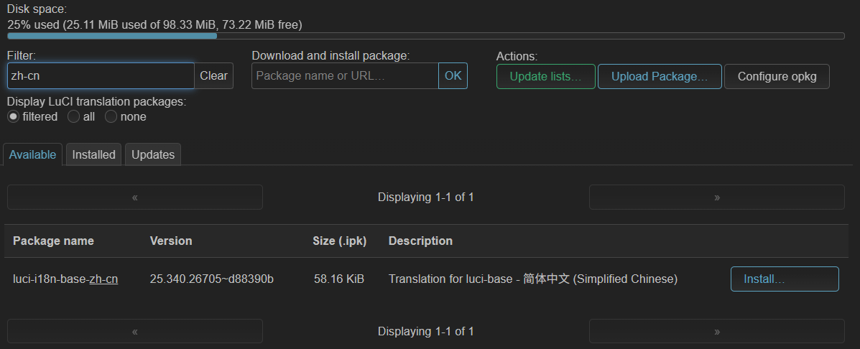Click the Package name column header

pos(53,241)
